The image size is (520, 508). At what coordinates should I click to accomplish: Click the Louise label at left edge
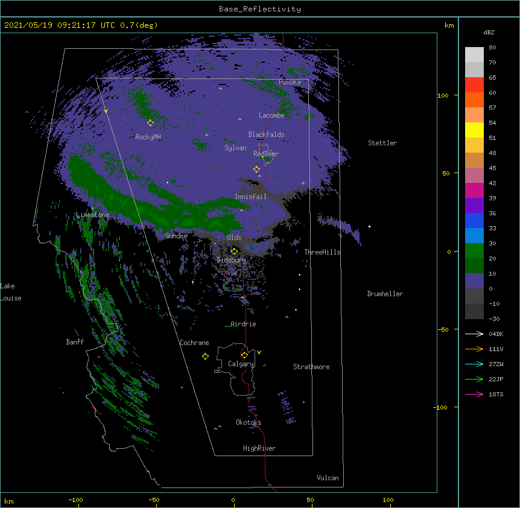pyautogui.click(x=11, y=298)
